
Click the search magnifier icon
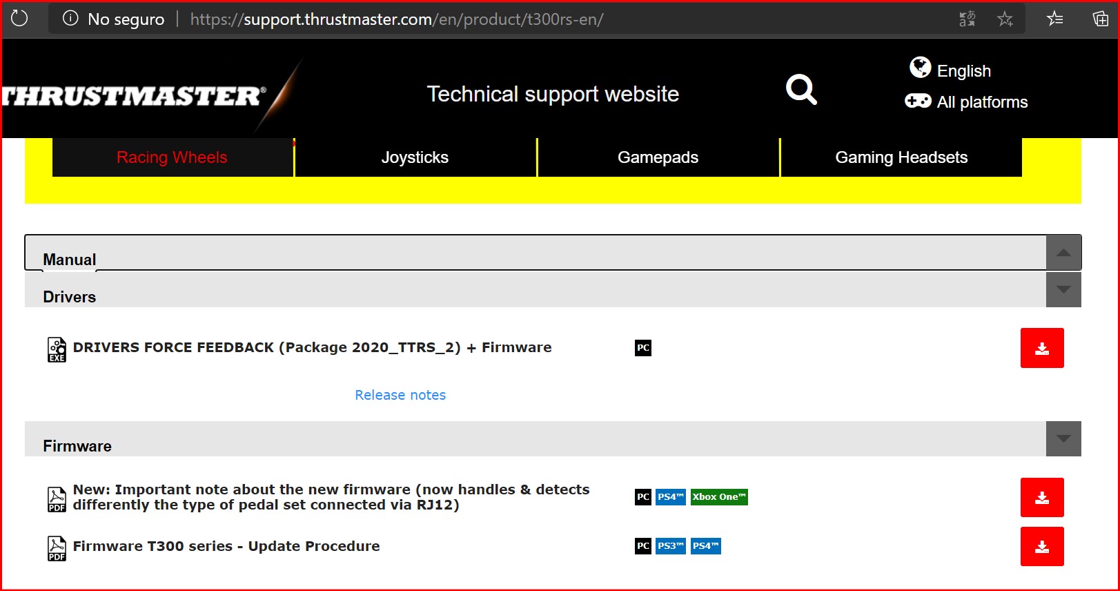click(801, 89)
